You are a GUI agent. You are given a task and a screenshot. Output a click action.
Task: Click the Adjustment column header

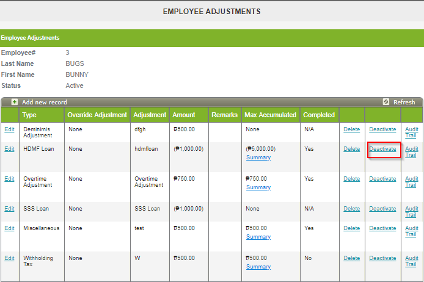click(x=150, y=115)
